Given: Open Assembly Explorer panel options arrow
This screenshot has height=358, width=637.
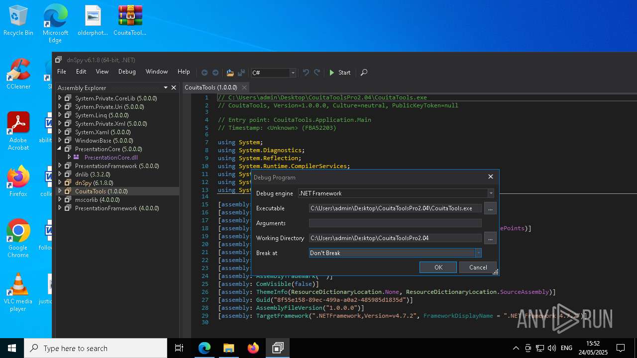Looking at the screenshot, I should [166, 88].
